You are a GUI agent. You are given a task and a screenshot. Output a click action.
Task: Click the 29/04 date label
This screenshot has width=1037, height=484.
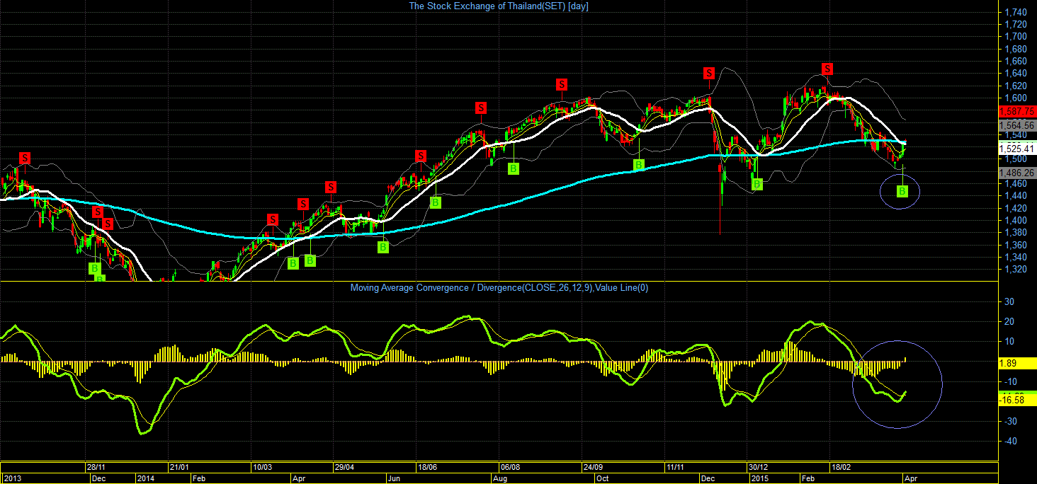point(346,467)
